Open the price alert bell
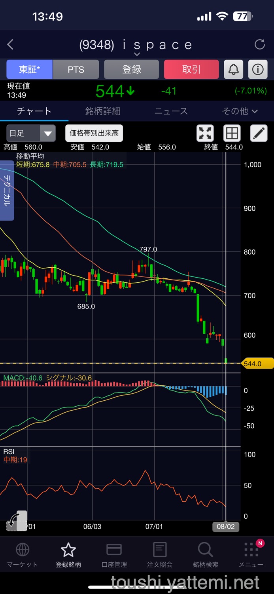274x594 pixels. click(x=234, y=70)
